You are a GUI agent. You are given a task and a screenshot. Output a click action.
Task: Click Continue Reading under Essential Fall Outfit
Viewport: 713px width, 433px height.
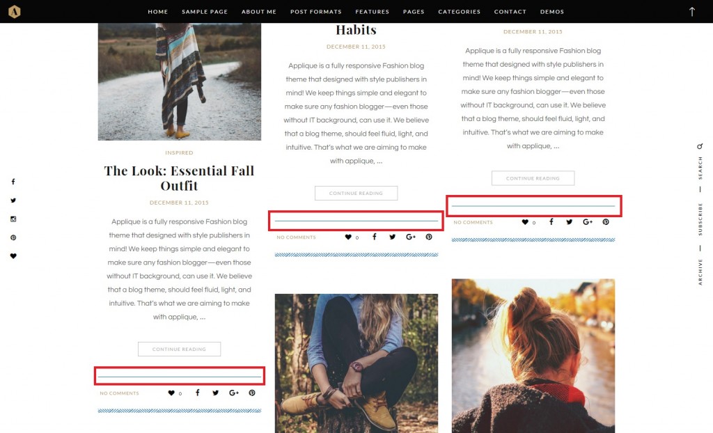pos(179,349)
